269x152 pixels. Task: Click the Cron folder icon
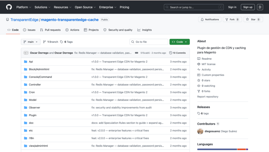(25, 92)
